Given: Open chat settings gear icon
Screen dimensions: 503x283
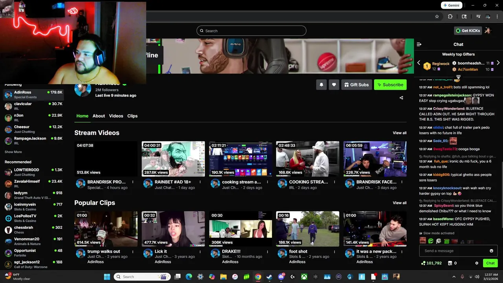Looking at the screenshot, I should (477, 263).
